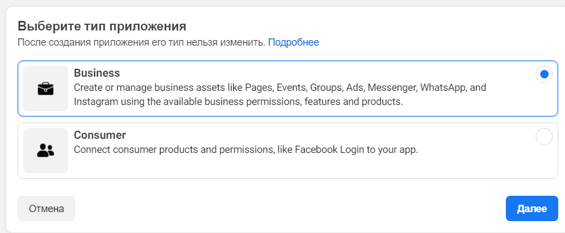Click the Consumer title label
Image resolution: width=565 pixels, height=233 pixels.
(100, 135)
